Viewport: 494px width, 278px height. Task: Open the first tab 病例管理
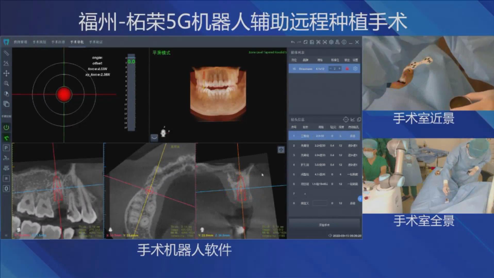click(20, 42)
